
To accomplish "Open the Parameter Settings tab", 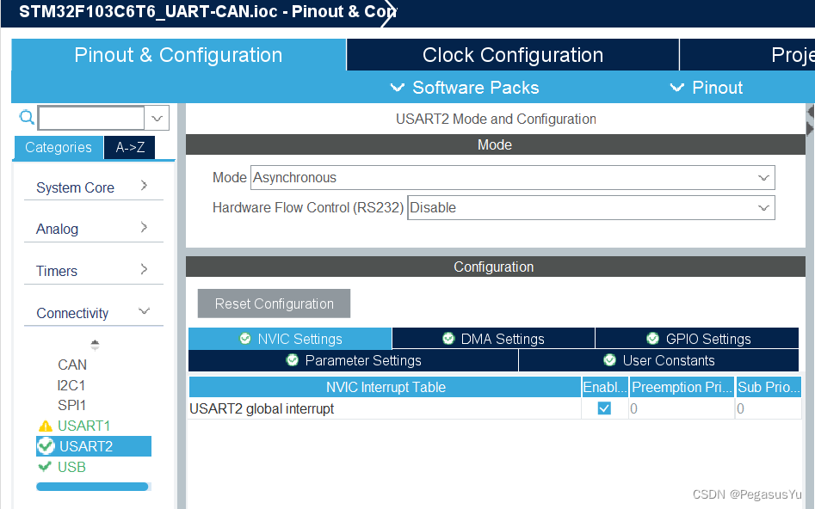I will (354, 360).
